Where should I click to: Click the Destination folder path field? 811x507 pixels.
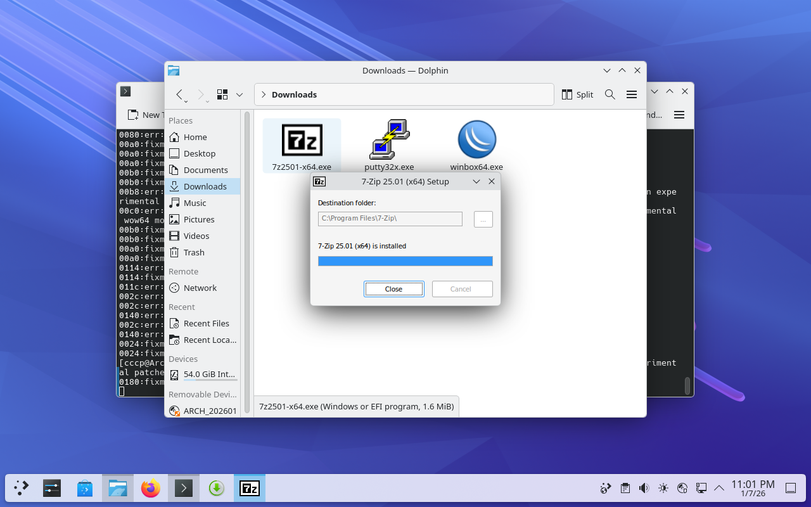[390, 219]
